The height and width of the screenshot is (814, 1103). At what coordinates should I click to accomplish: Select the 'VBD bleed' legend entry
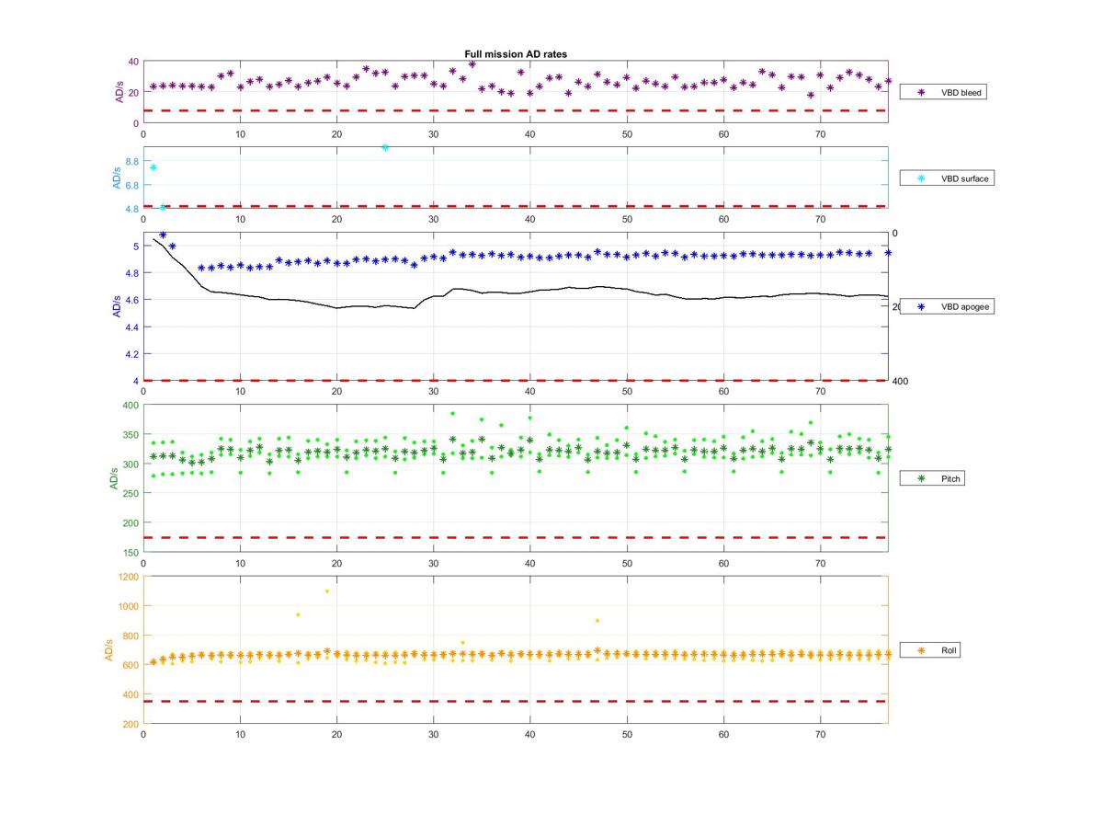[x=944, y=92]
